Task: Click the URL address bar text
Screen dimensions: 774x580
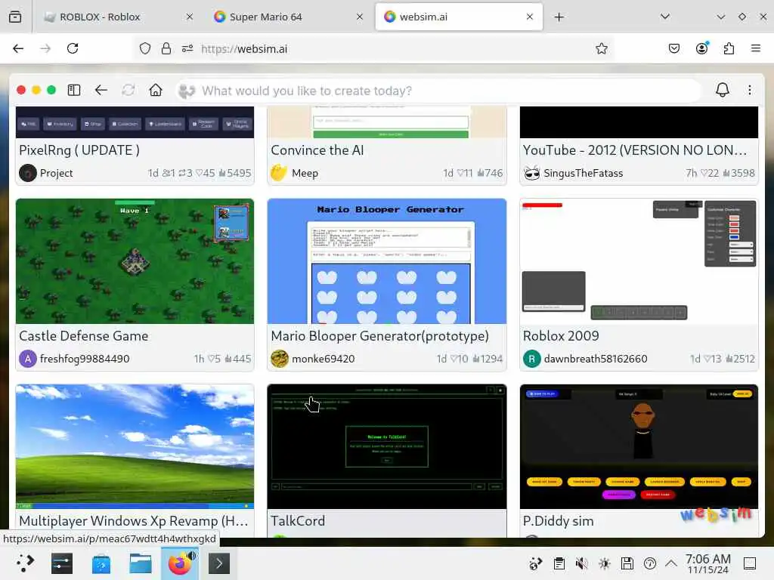Action: (x=244, y=49)
